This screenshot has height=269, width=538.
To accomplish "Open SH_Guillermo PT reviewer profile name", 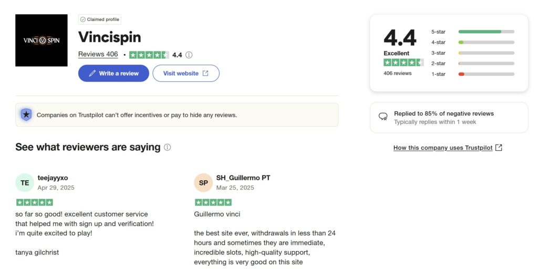I will tap(243, 178).
